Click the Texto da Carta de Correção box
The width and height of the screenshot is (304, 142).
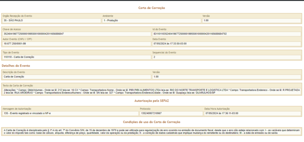point(152,92)
